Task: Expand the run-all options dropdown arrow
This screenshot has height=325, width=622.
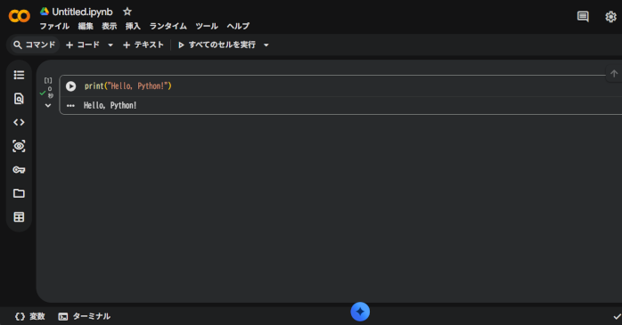Action: click(x=266, y=45)
